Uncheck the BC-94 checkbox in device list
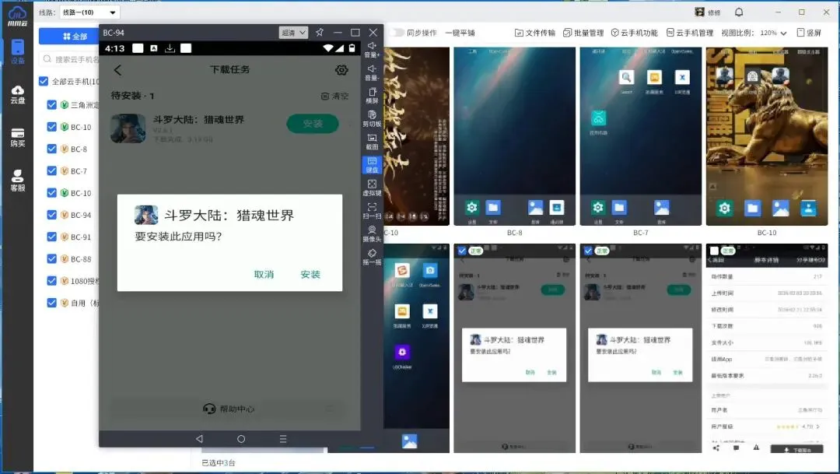 click(x=52, y=215)
